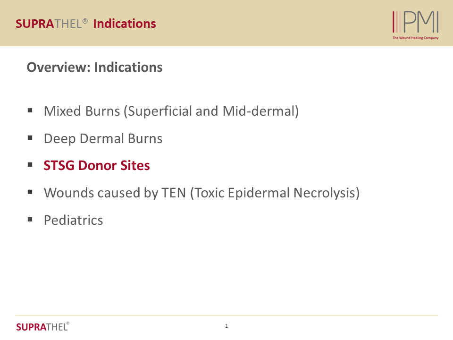Click the slide number 1 in the footer

(x=226, y=326)
